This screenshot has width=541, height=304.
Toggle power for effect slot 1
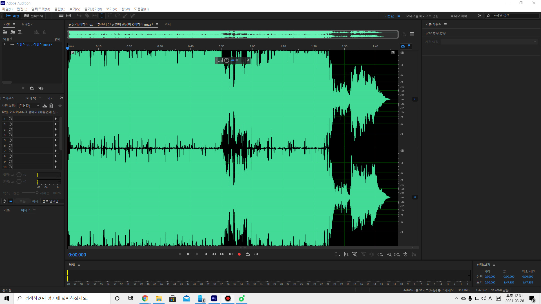(x=10, y=119)
